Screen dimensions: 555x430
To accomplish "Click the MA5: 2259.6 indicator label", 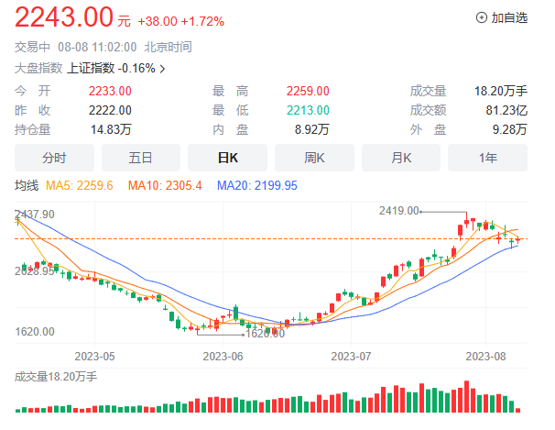I will pyautogui.click(x=80, y=185).
